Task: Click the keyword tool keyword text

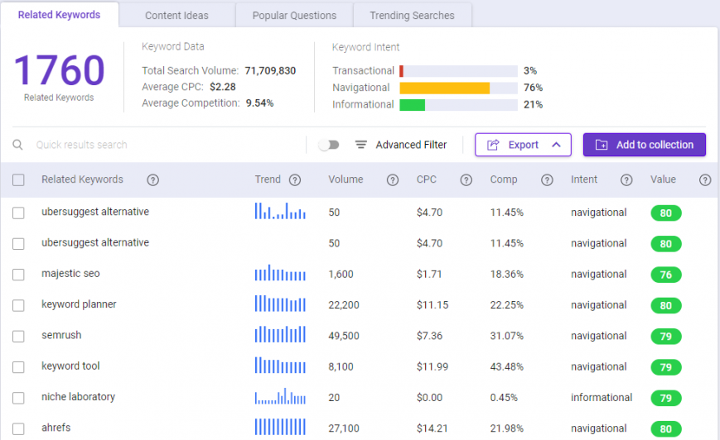Action: [x=70, y=366]
